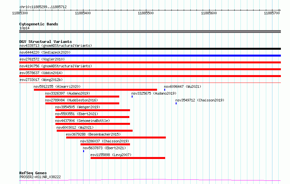
Task: Click the chr10:11885299..11885712 region label
Action: tap(43, 7)
